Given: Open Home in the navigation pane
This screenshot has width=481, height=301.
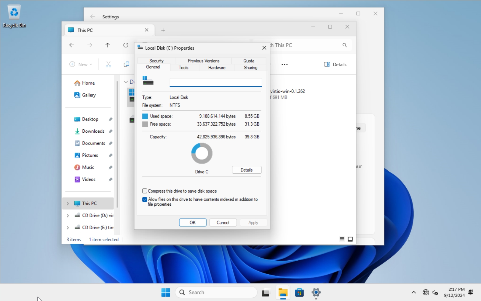Looking at the screenshot, I should coord(88,83).
